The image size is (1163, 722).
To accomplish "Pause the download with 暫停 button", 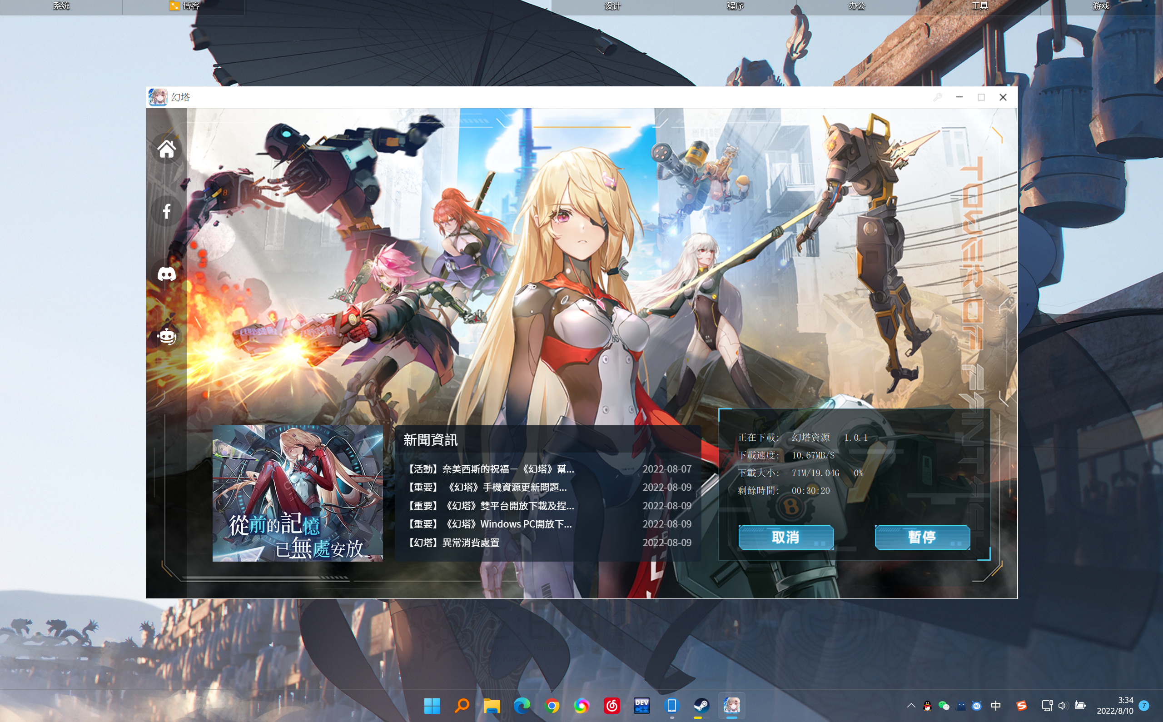I will 922,537.
